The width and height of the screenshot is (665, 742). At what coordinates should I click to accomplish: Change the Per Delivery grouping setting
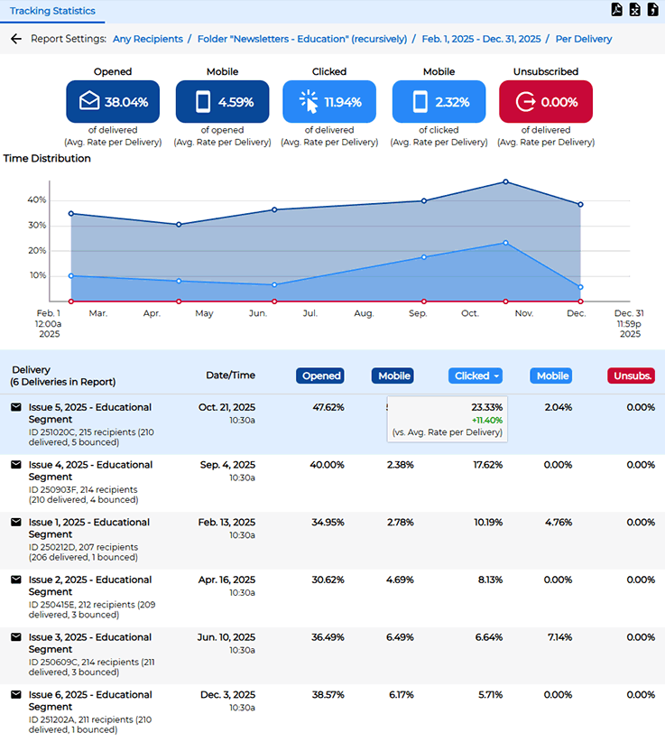click(583, 39)
